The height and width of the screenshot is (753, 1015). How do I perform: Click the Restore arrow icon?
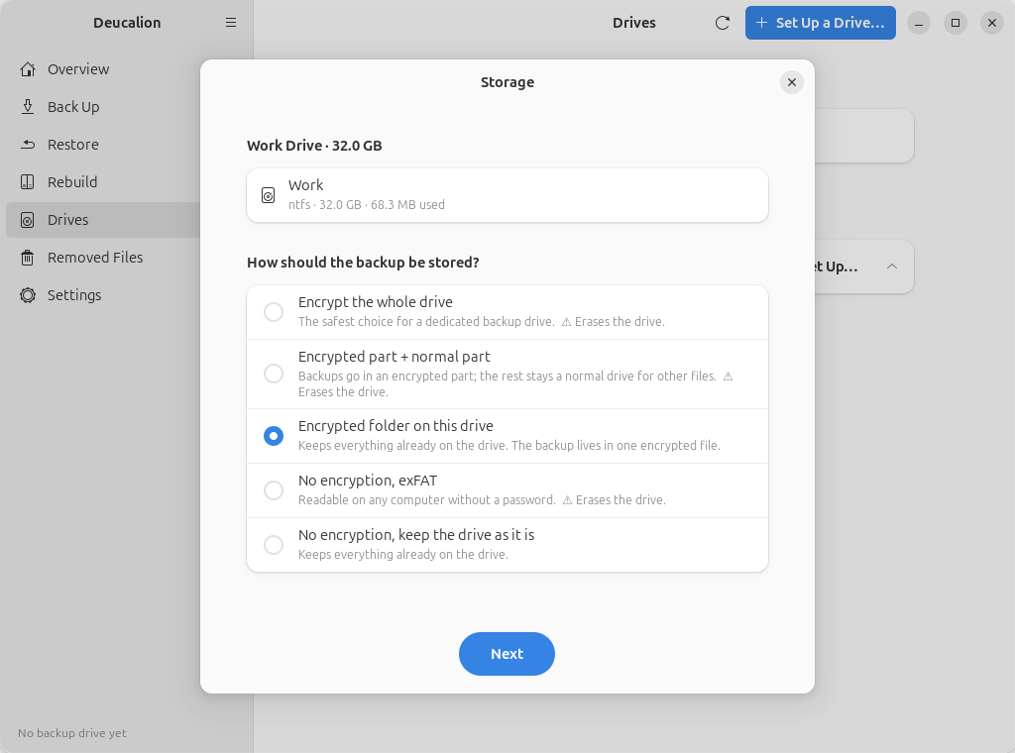click(x=27, y=145)
